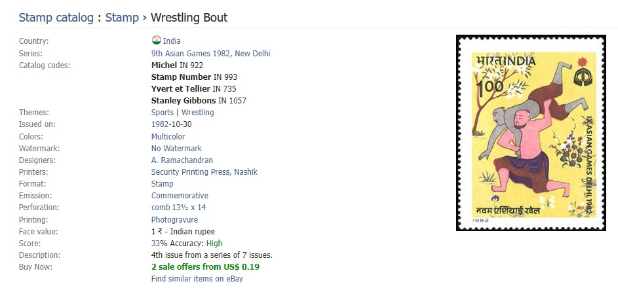Click Find similar items on eBay
Screen dimensions: 618x290
click(x=197, y=279)
